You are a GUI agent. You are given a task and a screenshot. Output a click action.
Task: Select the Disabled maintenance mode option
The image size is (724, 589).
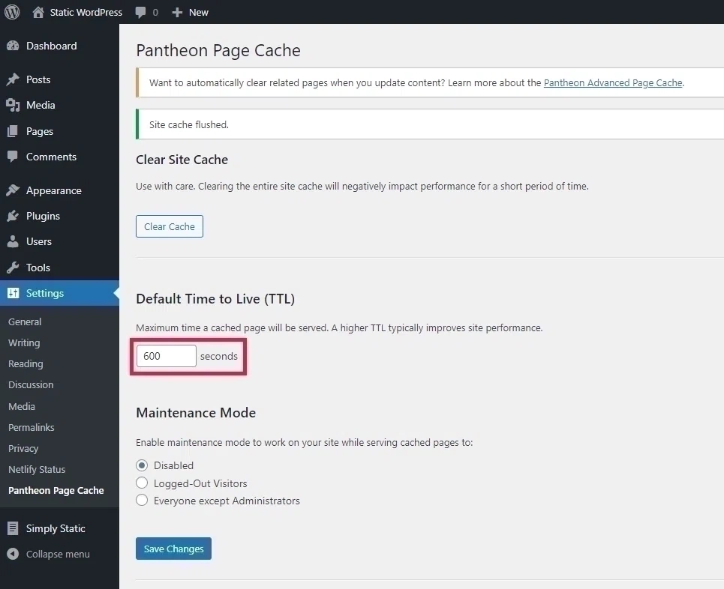point(142,465)
